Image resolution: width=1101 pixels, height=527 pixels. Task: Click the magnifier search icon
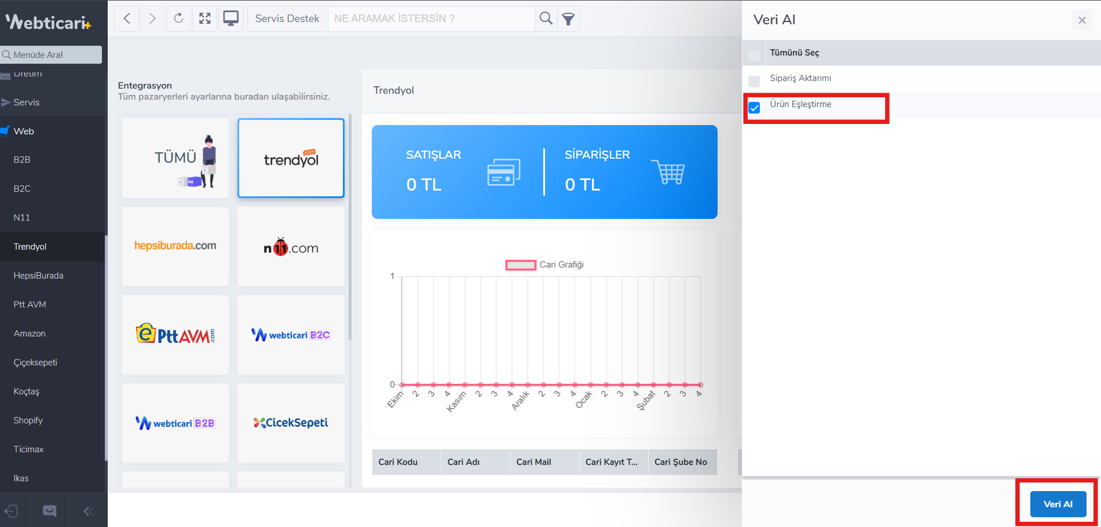[546, 19]
